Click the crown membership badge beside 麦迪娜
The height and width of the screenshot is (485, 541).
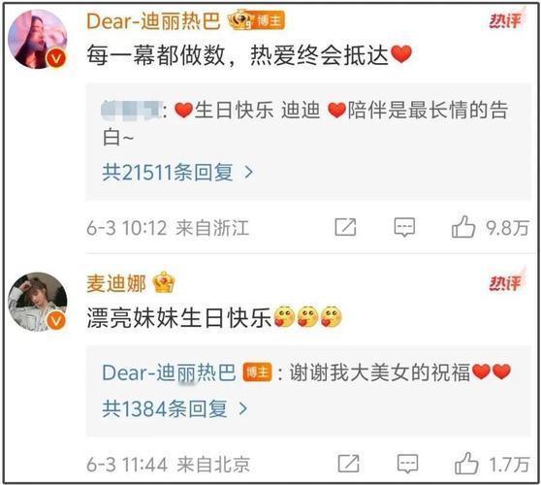coord(164,282)
